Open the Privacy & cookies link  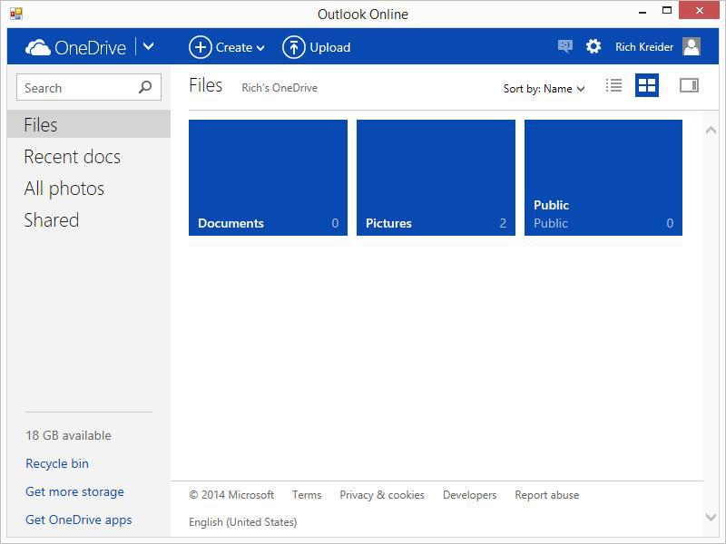[382, 495]
